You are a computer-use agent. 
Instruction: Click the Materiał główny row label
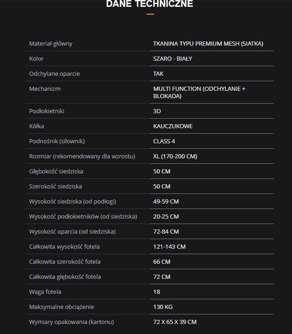point(51,44)
